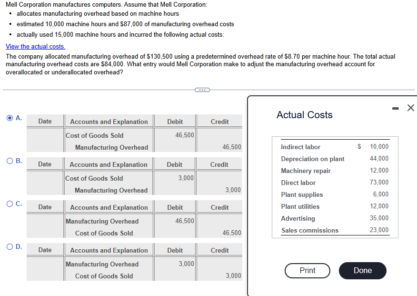
Task: Click option A's 46,500 debit amount
Action: 185,135
